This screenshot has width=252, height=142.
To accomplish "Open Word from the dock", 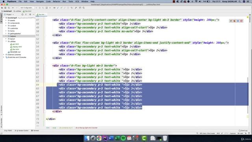I will tap(111, 138).
